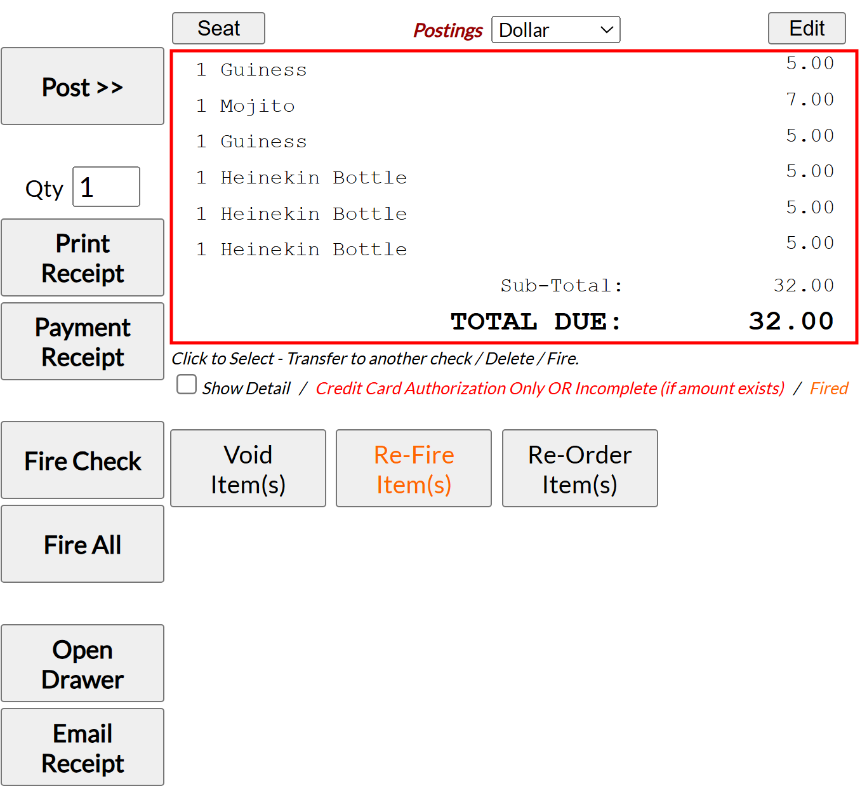Click Payment Receipt button
The width and height of the screenshot is (867, 793).
(x=83, y=342)
